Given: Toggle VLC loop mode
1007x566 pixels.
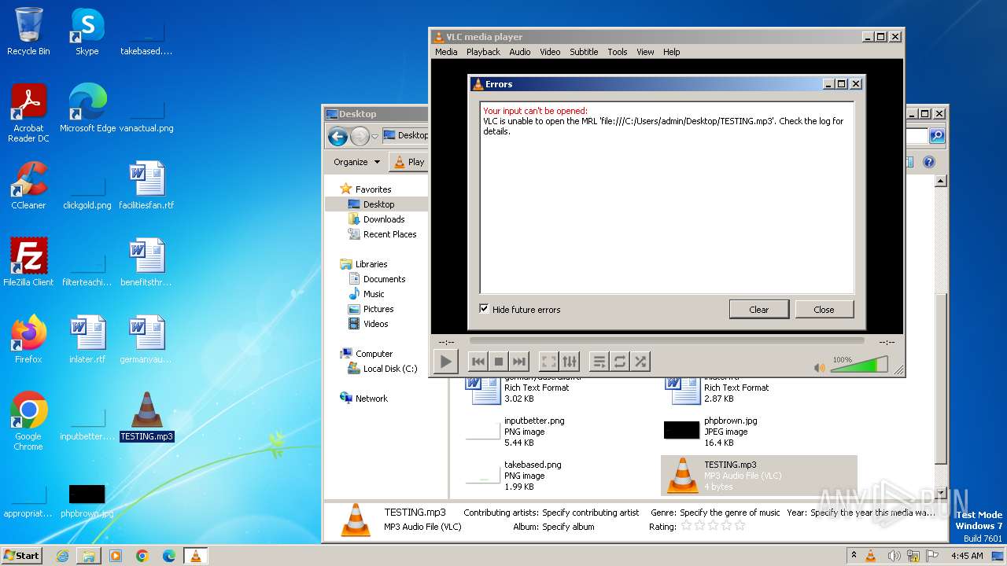Looking at the screenshot, I should click(620, 362).
